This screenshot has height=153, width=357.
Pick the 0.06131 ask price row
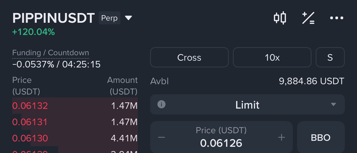pos(75,122)
